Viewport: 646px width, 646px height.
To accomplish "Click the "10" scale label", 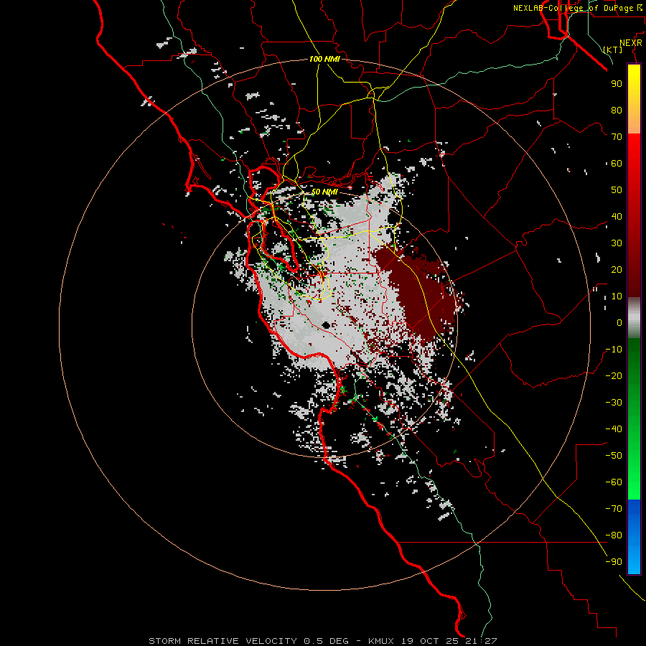I will tap(617, 296).
